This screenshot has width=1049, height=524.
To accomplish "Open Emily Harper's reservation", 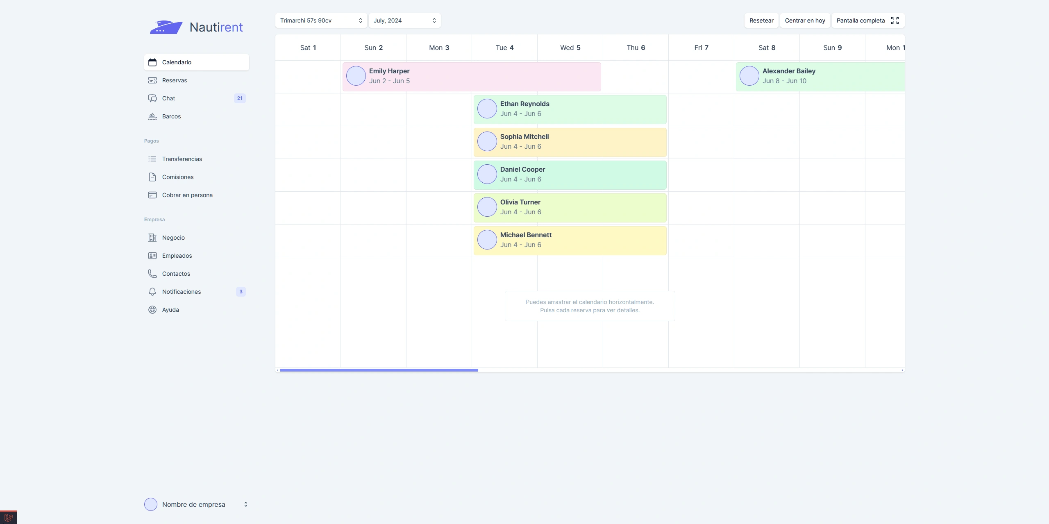I will pos(472,77).
